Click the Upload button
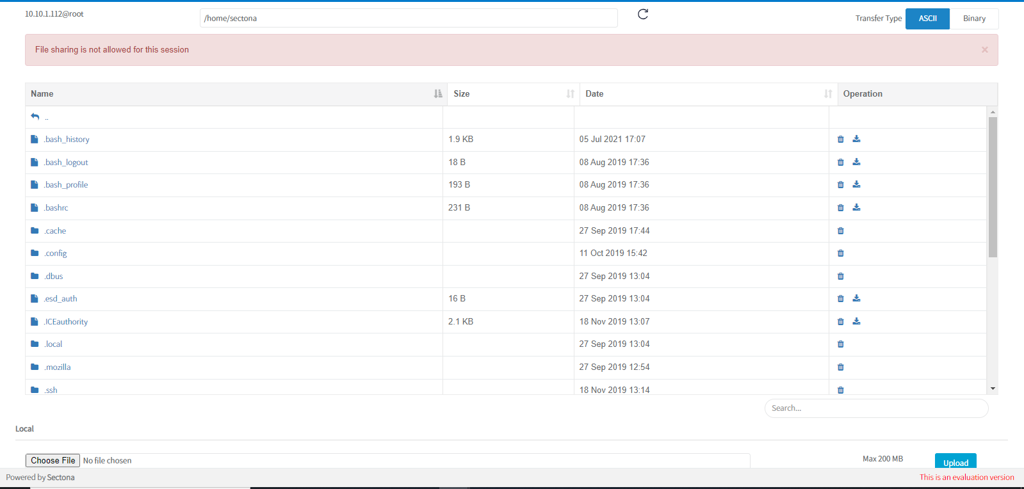Screen dimensions: 1024x489 (955, 462)
